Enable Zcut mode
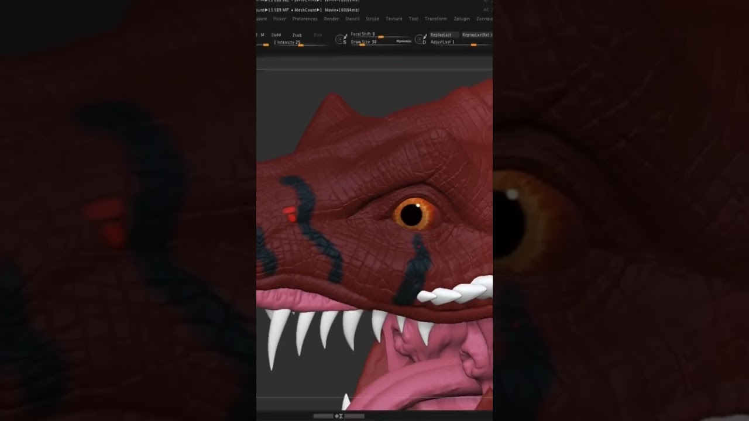Screen dimensions: 749x421 [318, 35]
